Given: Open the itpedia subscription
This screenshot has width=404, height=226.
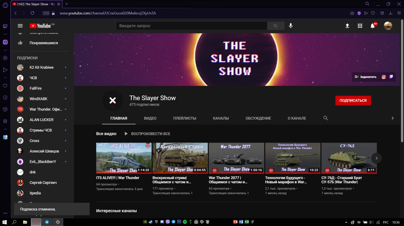Looking at the screenshot, I should click(x=40, y=193).
